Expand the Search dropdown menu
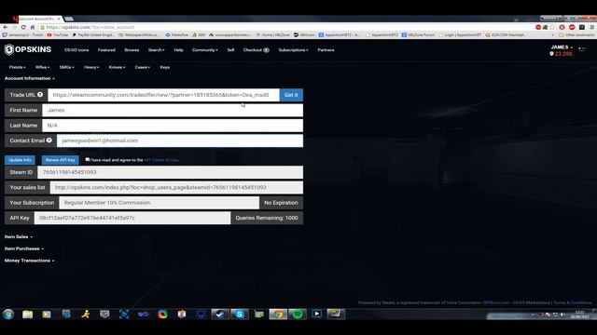The image size is (597, 335). tap(156, 49)
